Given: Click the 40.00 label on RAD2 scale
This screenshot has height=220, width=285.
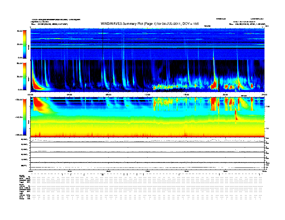Looking at the screenshot, I should coord(19,31).
